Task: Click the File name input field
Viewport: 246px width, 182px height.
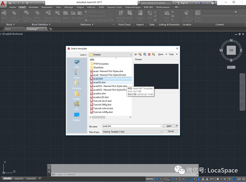Action: (131, 126)
